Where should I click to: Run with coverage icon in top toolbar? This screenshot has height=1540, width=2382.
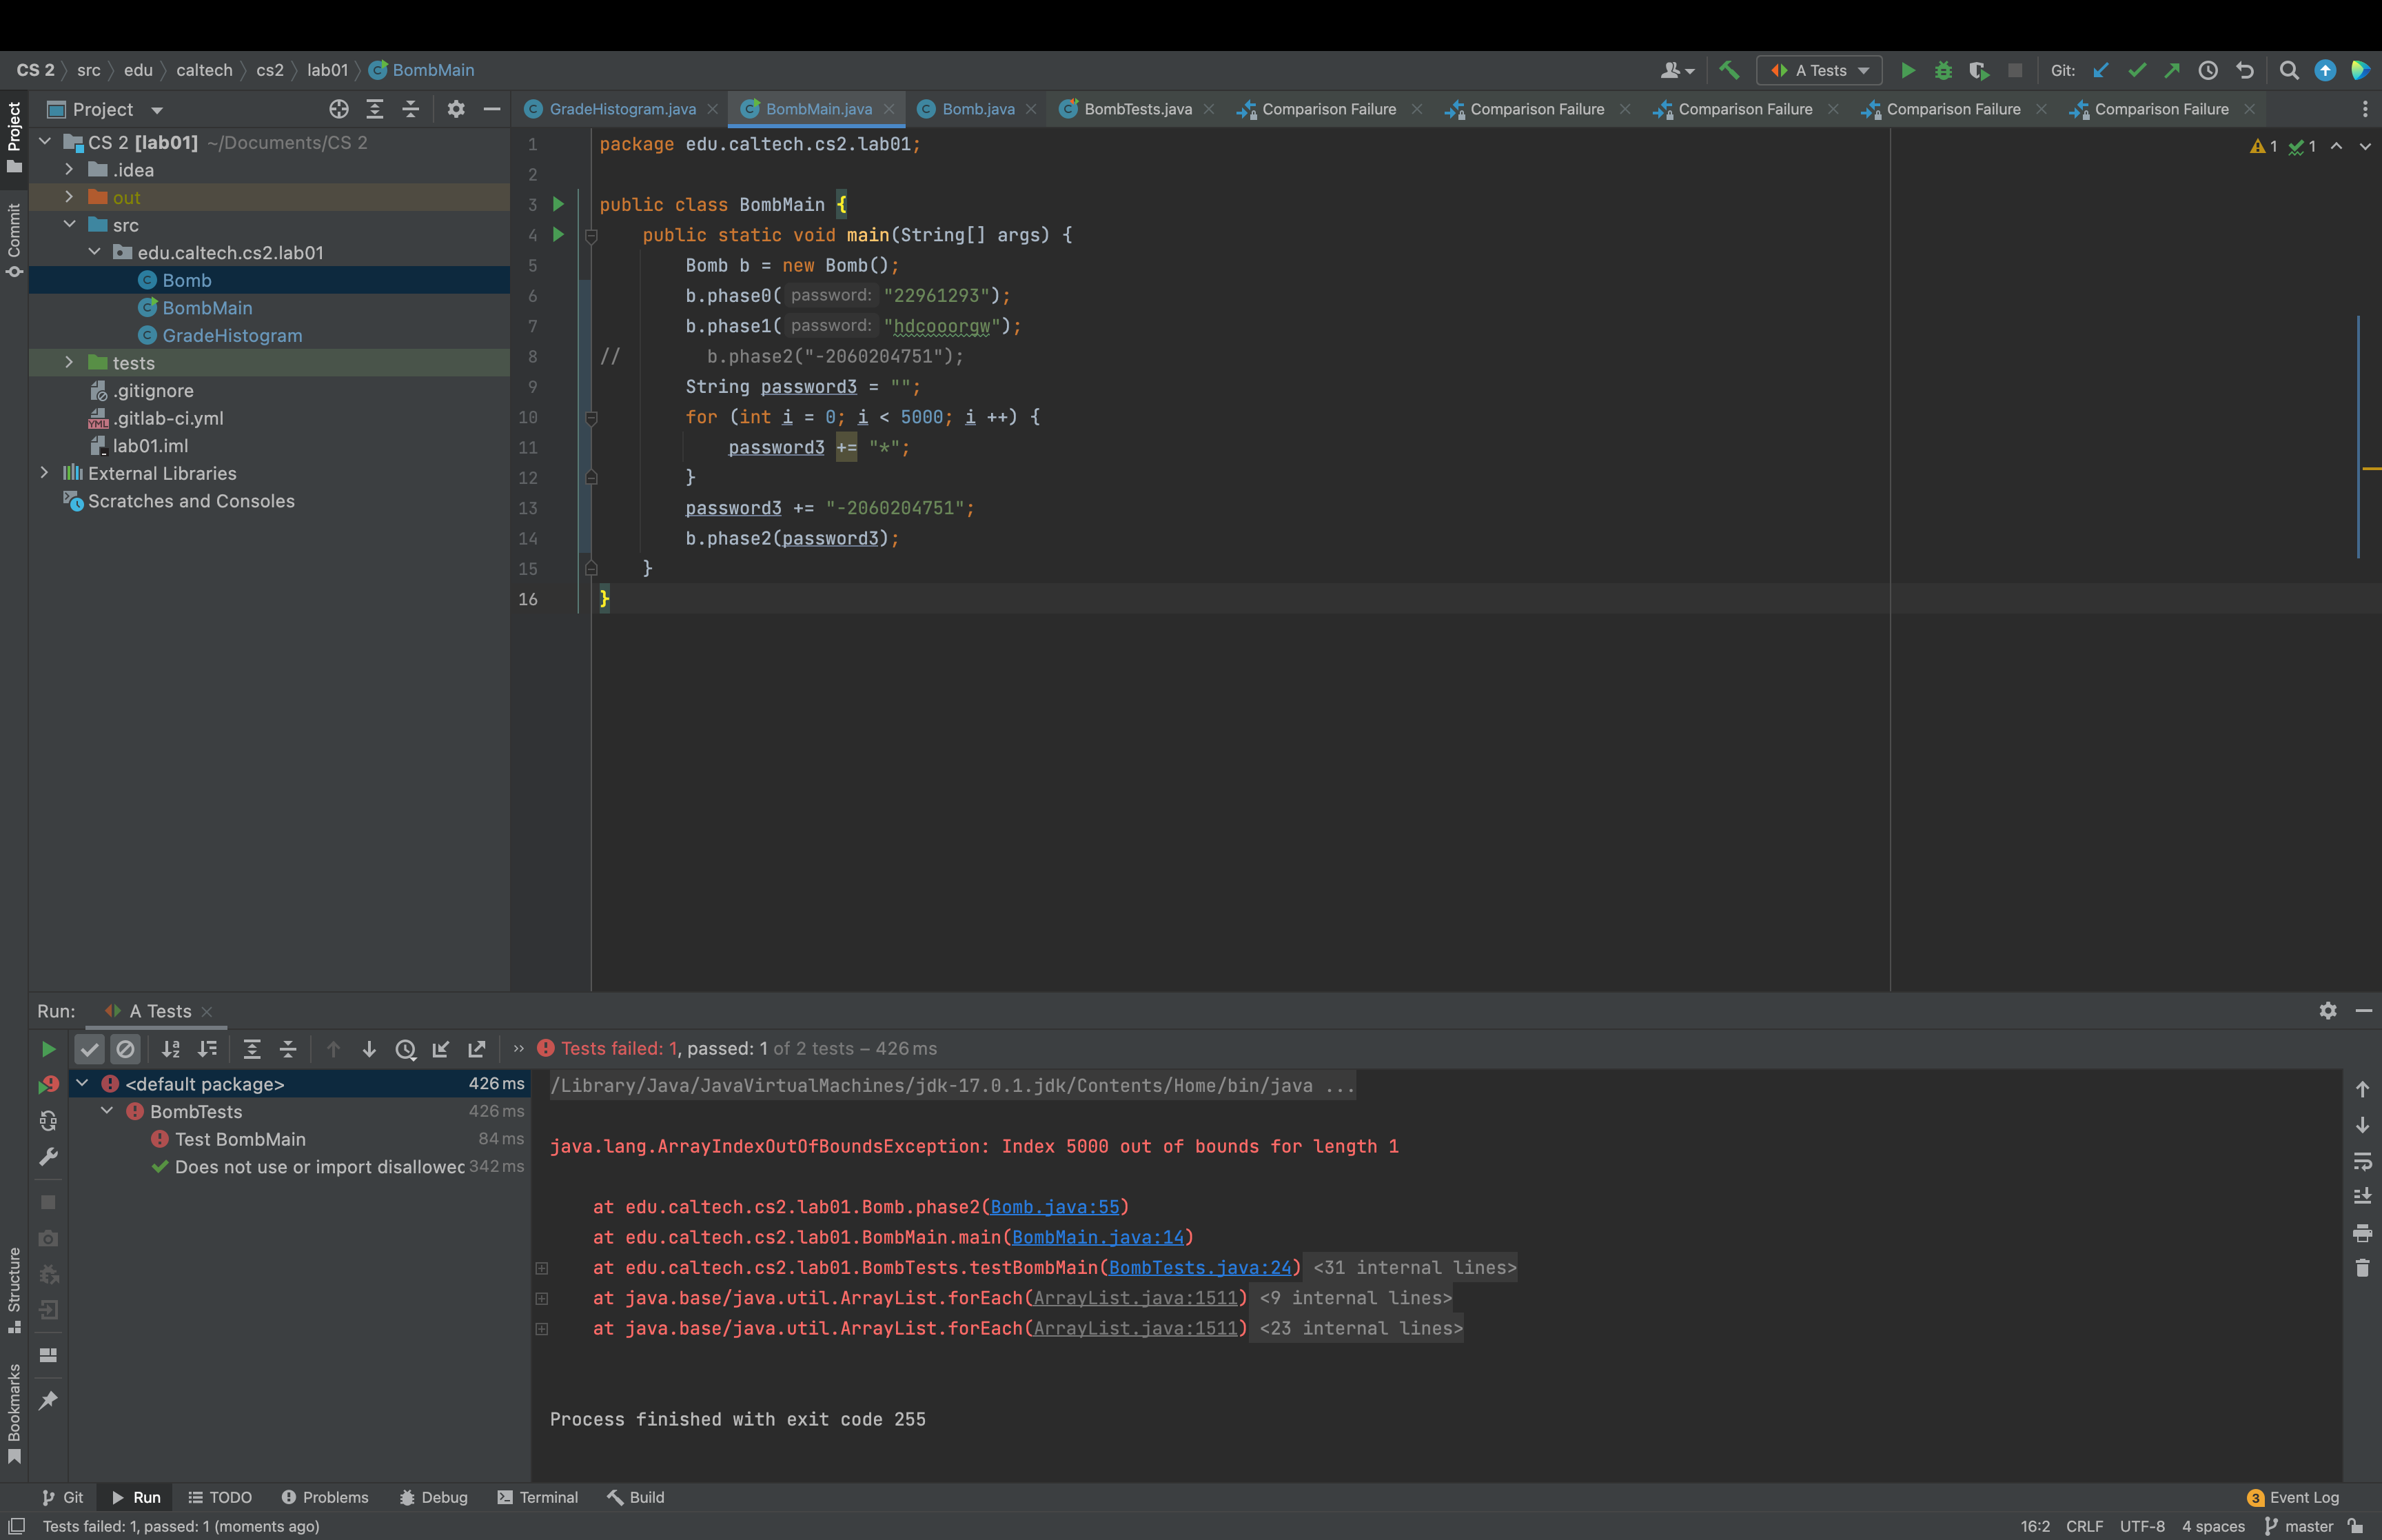click(x=1978, y=70)
